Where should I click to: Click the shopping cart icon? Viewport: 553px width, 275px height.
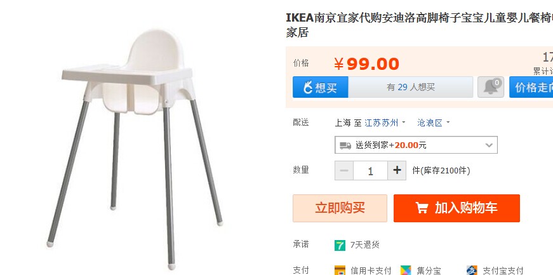tap(422, 208)
